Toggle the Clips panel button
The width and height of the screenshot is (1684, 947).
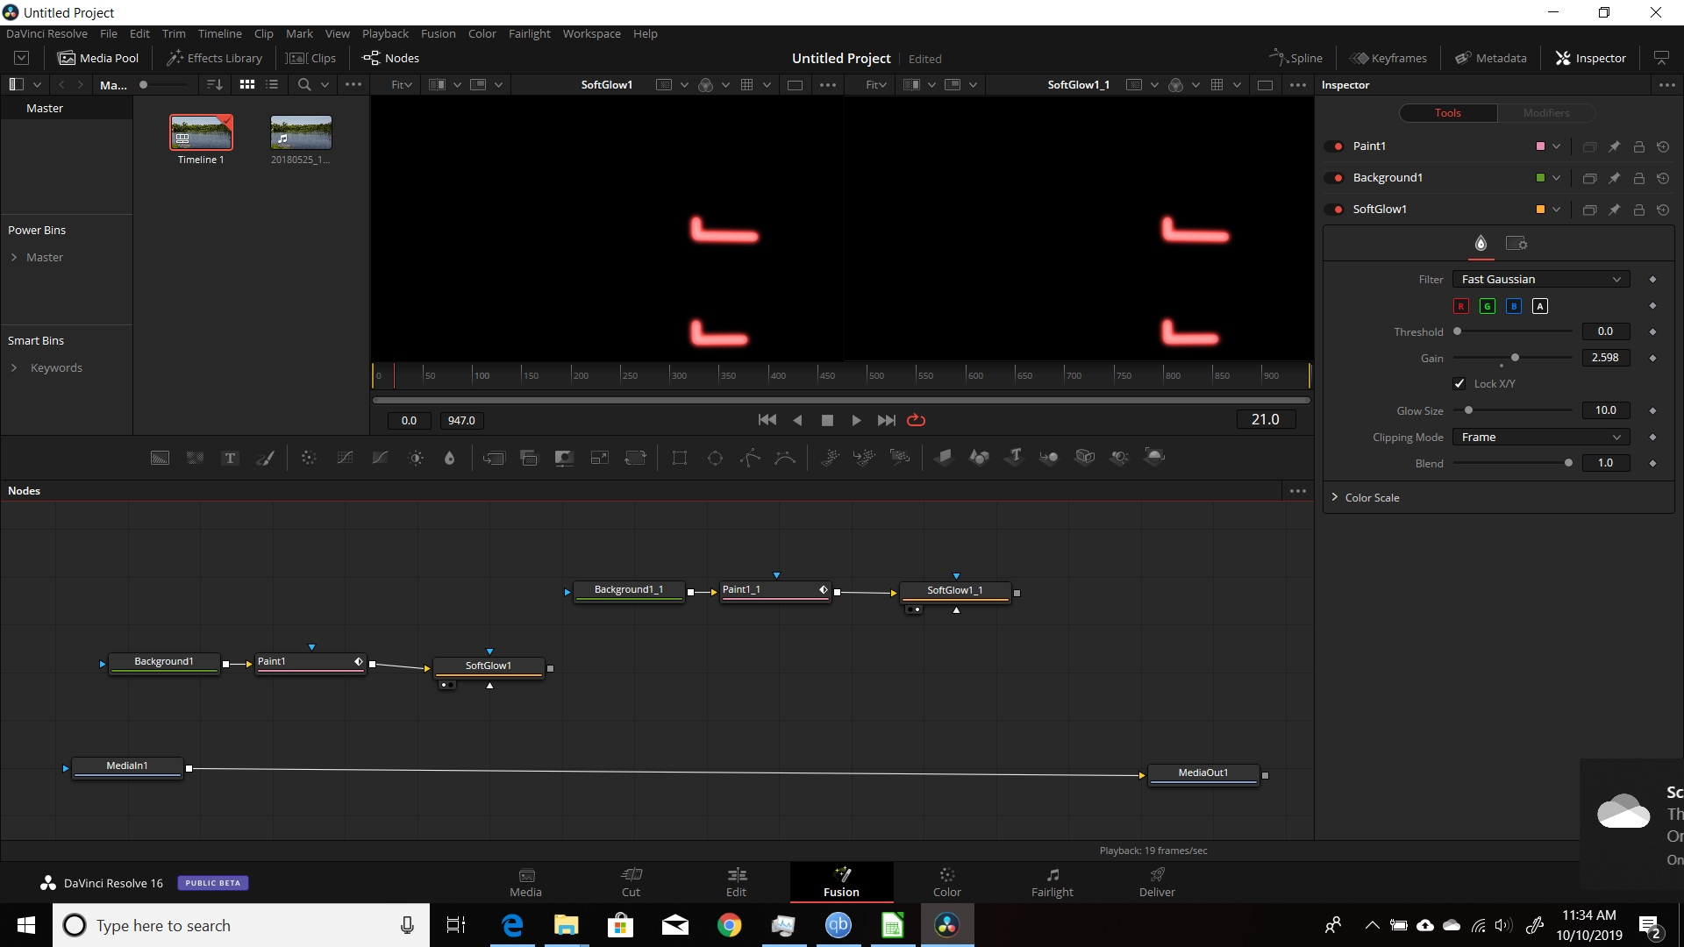click(x=311, y=58)
